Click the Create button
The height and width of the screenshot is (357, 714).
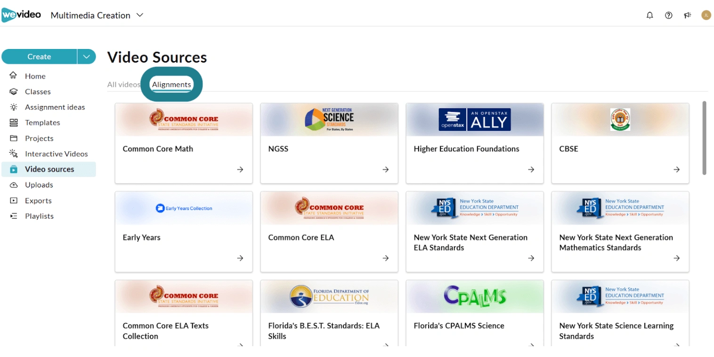(39, 57)
